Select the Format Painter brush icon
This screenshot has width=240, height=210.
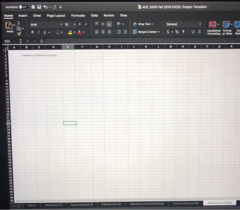[19, 33]
